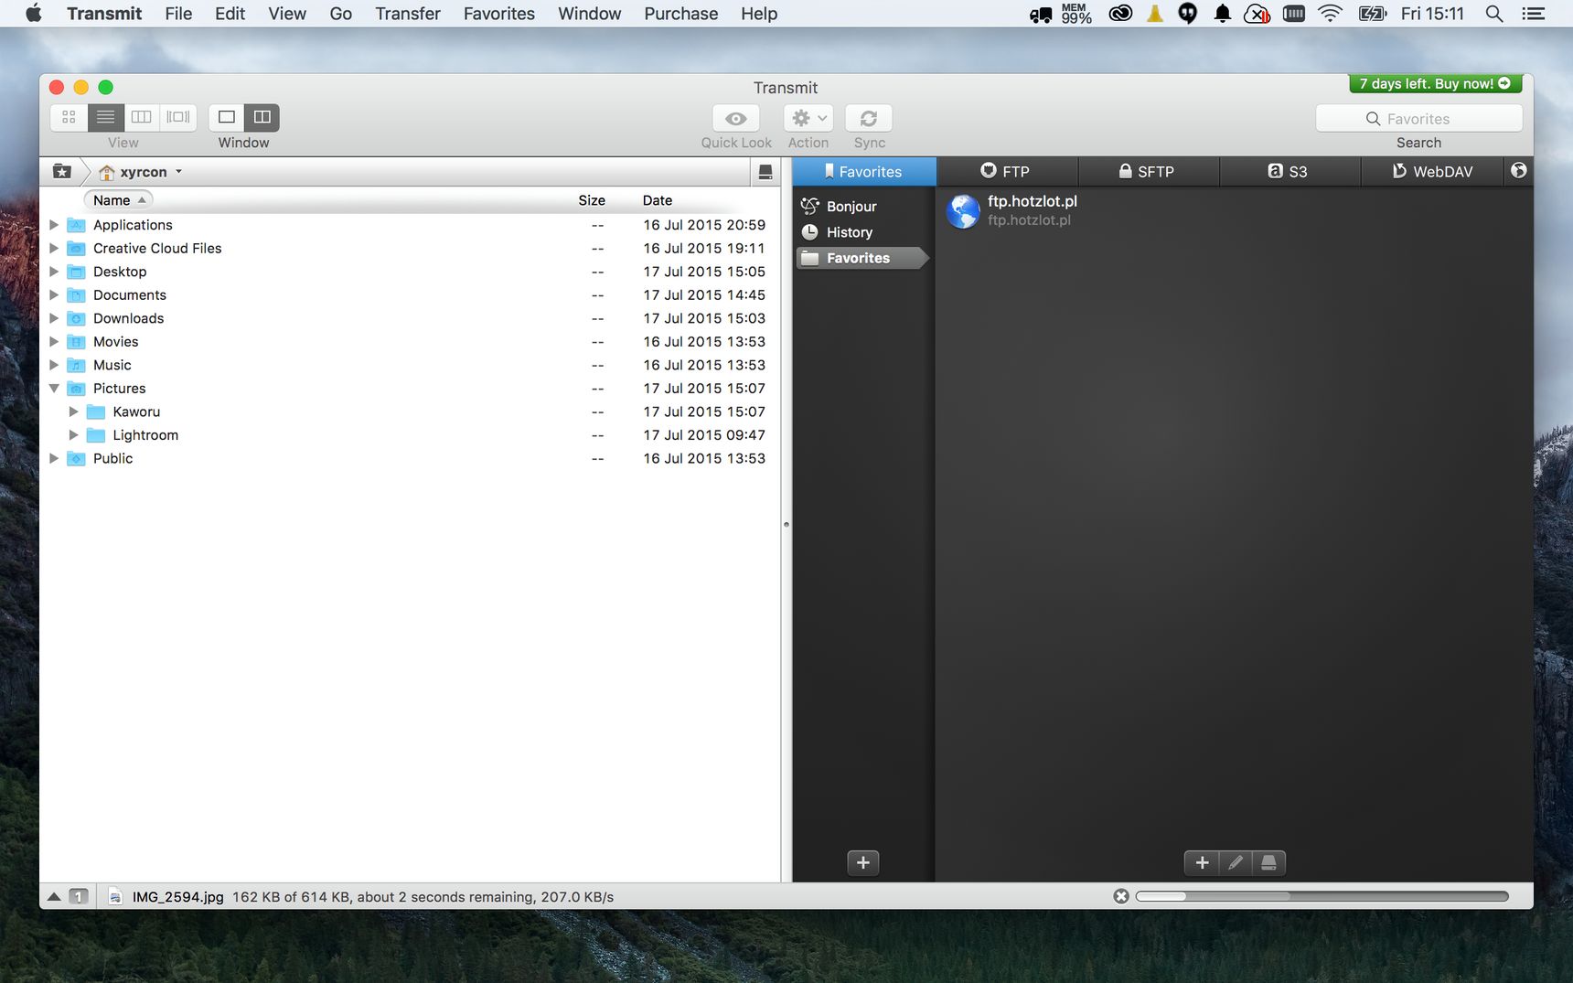
Task: Expand the Movies folder
Action: pyautogui.click(x=54, y=341)
